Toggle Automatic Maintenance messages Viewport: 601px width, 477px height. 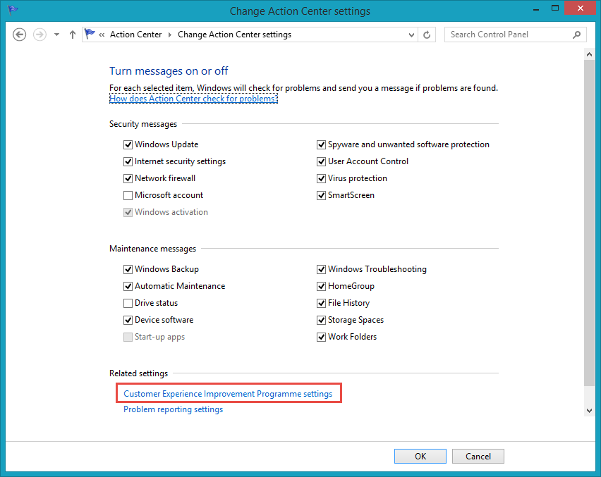pyautogui.click(x=128, y=286)
